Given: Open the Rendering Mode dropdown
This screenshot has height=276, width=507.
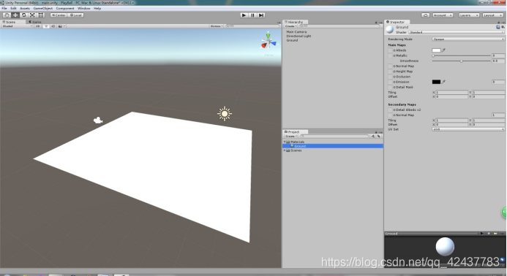Looking at the screenshot, I should (x=468, y=39).
